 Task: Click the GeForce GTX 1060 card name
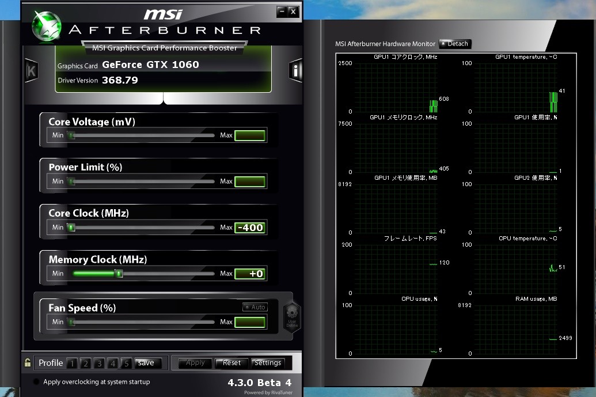pyautogui.click(x=150, y=65)
